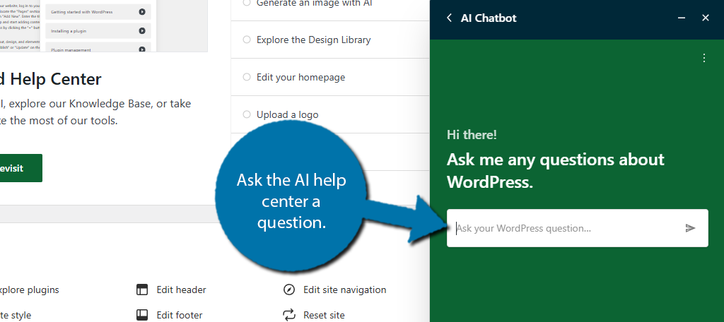
Task: Check off Explore the Design Library task
Action: click(247, 40)
